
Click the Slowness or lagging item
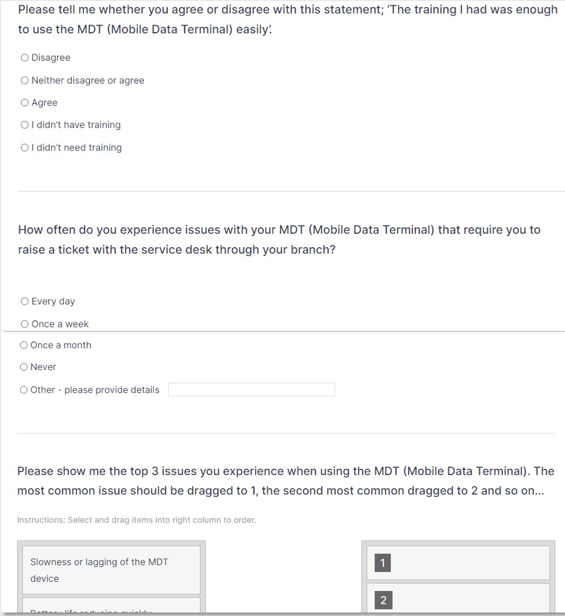point(111,570)
